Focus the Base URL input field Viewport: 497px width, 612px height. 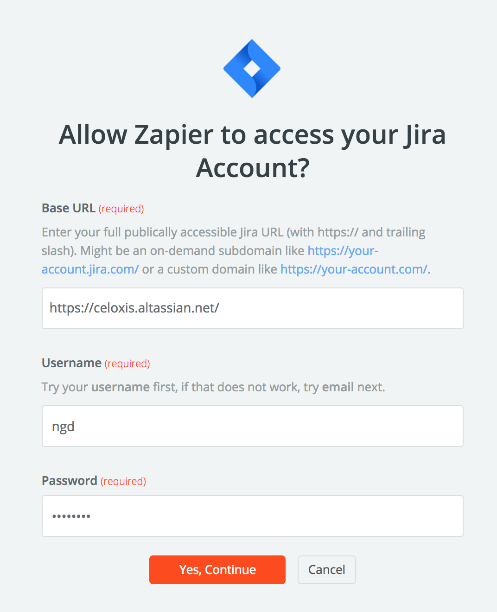pyautogui.click(x=252, y=308)
